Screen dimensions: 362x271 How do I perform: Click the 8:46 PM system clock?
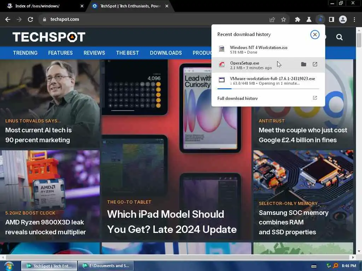(x=349, y=266)
